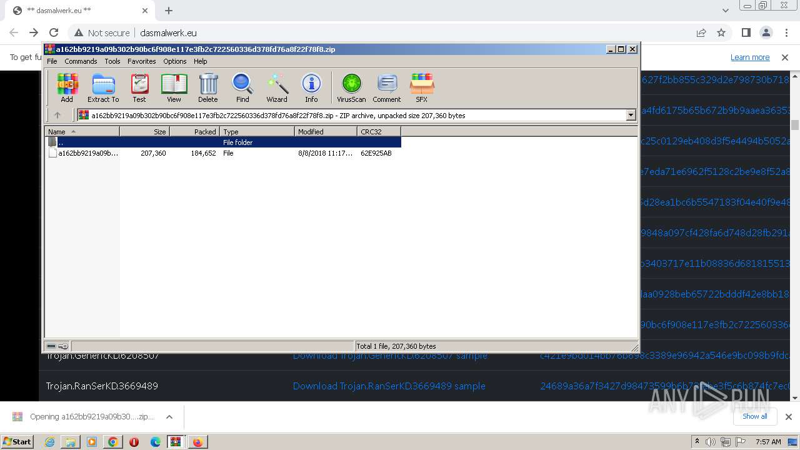Open the Chrome three-dot menu
This screenshot has height=450, width=800.
point(786,32)
